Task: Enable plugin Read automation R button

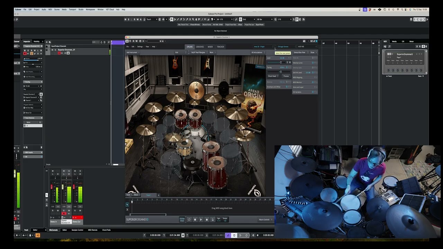Action: click(133, 41)
